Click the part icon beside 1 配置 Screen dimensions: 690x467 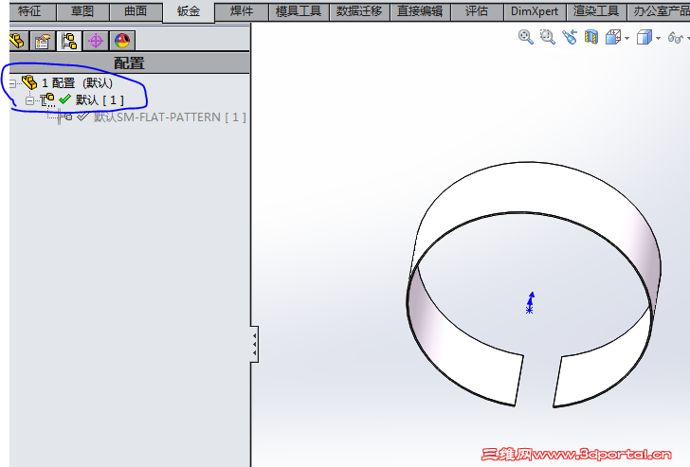coord(29,82)
